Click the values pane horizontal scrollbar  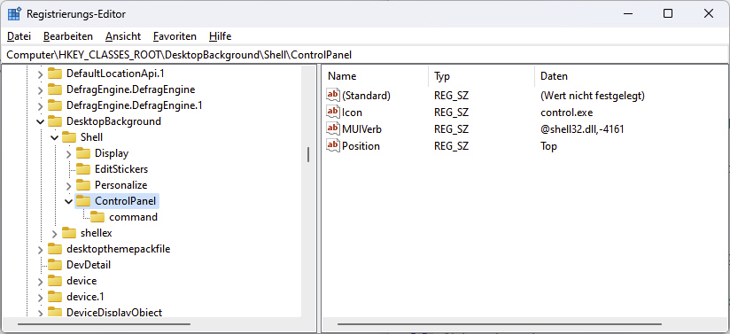tap(500, 324)
